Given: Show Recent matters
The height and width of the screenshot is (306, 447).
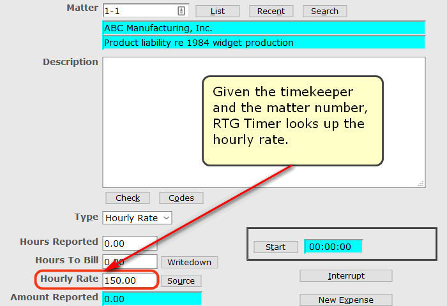Looking at the screenshot, I should [x=271, y=11].
